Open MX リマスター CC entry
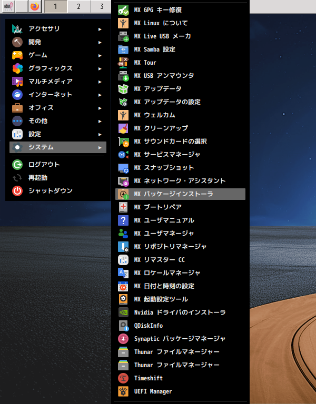The height and width of the screenshot is (404, 316). (180, 260)
